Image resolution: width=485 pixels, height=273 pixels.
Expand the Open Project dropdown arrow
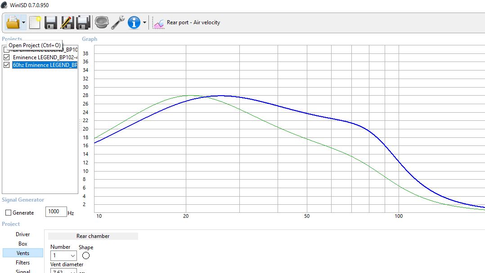pyautogui.click(x=23, y=22)
